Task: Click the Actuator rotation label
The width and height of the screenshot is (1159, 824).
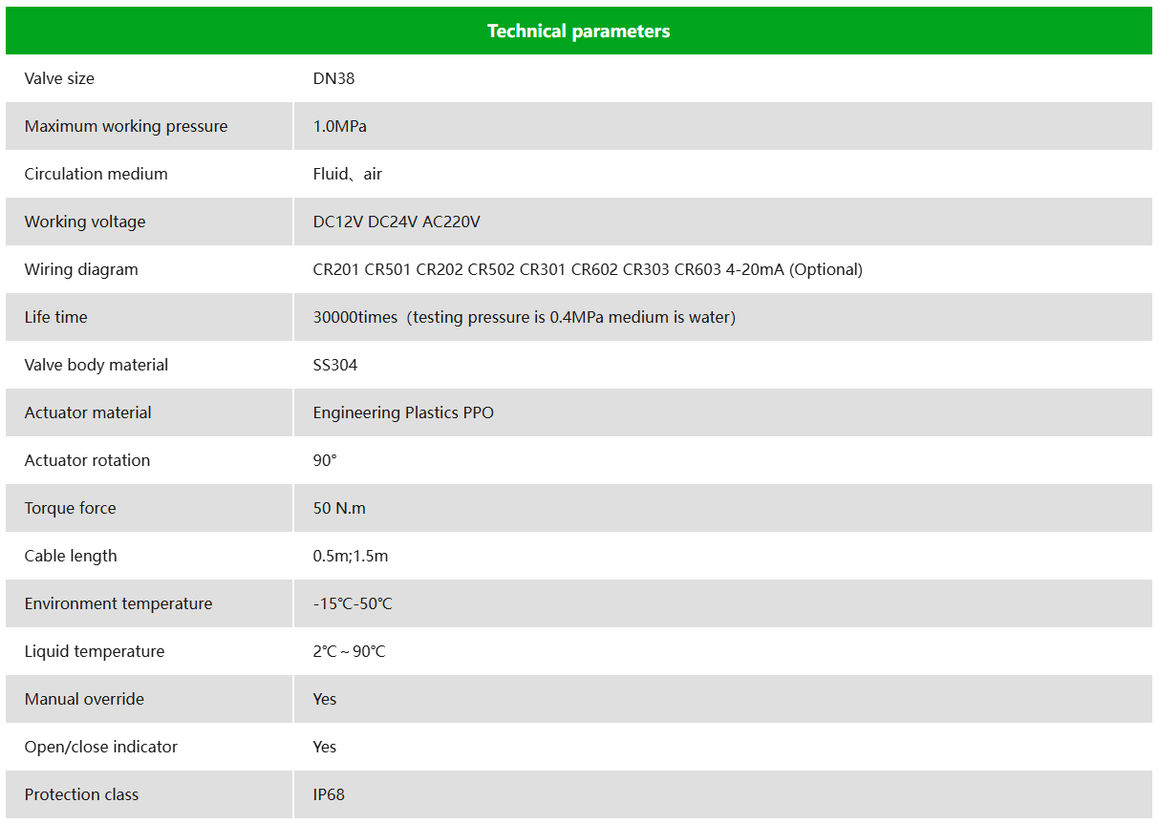Action: pos(88,460)
